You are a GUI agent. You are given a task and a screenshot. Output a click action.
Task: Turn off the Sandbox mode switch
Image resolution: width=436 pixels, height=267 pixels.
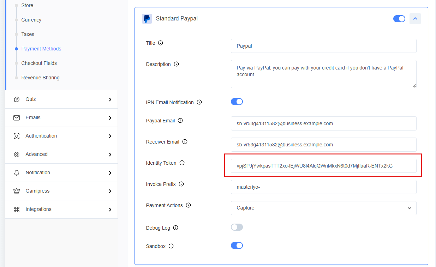237,245
